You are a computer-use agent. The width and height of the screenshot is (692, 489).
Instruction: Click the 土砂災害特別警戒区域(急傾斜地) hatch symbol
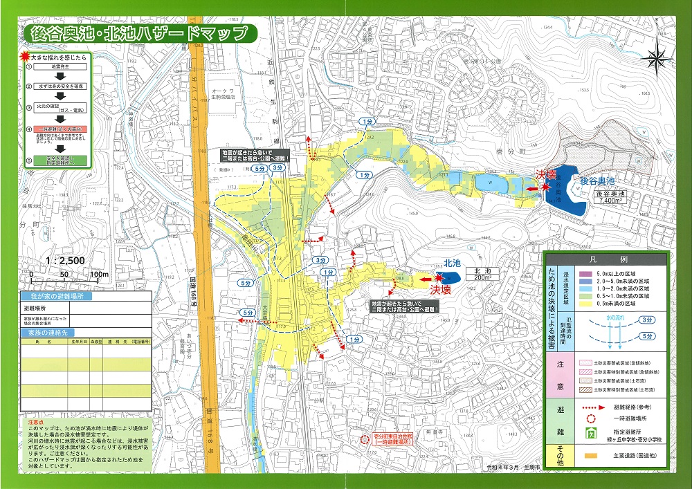coord(585,372)
